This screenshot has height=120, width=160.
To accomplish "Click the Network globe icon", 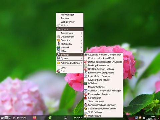I will point(58,47).
